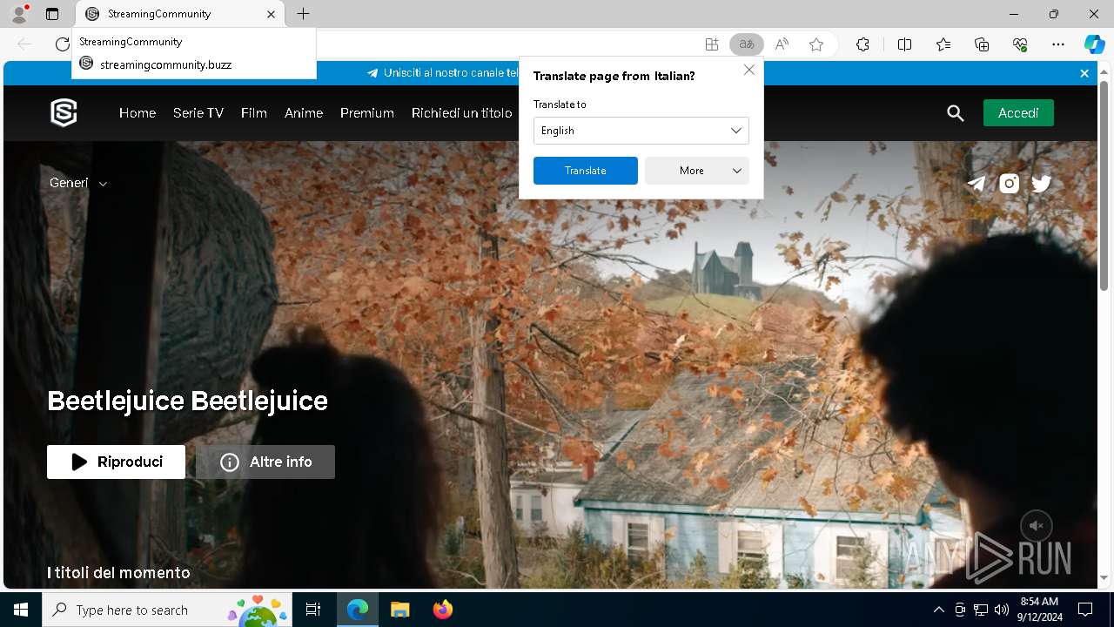Viewport: 1114px width, 627px height.
Task: Unmute the trailer with the speaker icon
Action: pyautogui.click(x=1037, y=526)
